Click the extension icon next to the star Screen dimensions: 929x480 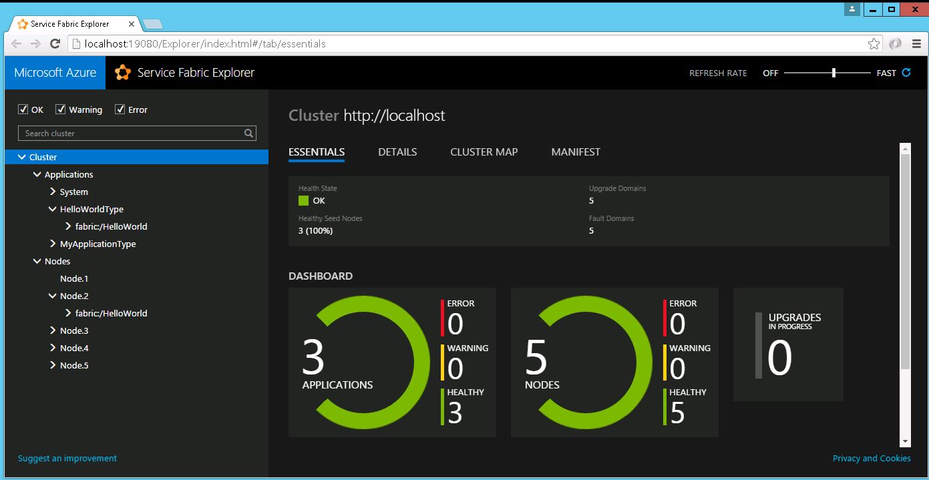(x=896, y=44)
